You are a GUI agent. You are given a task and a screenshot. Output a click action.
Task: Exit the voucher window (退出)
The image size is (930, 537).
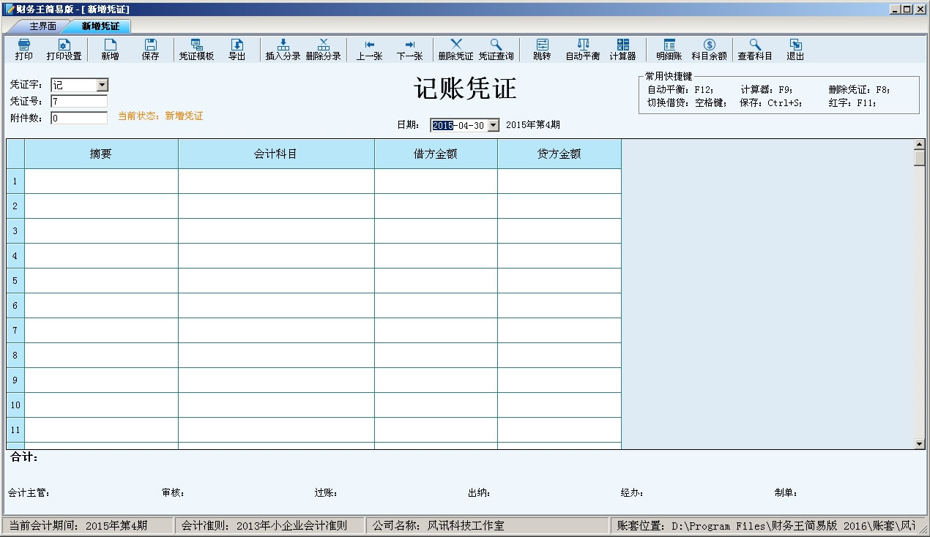coord(795,50)
